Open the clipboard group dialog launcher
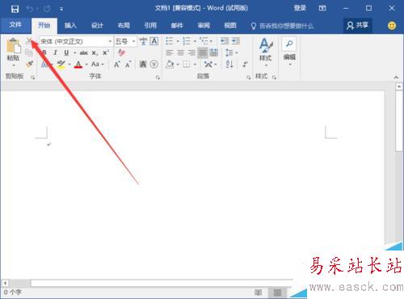This screenshot has height=299, width=404. (33, 78)
